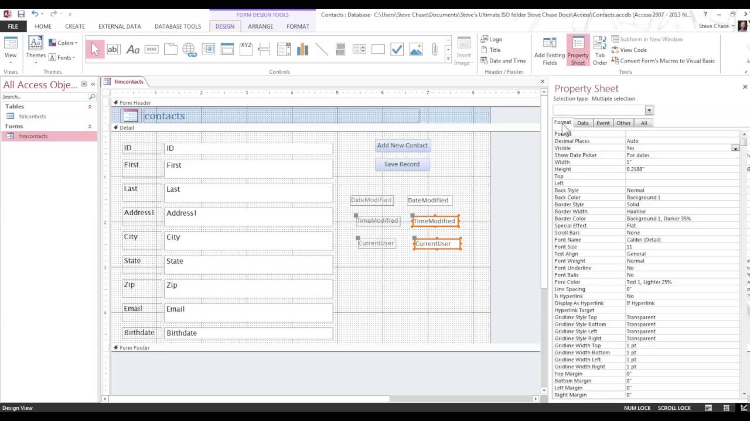Click the Save Record button on the form
Screen dimensions: 750x421
[402, 164]
